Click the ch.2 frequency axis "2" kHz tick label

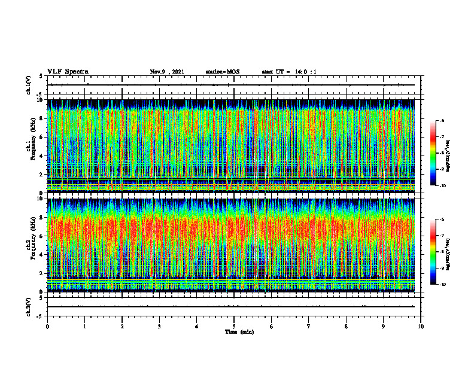tap(42, 273)
